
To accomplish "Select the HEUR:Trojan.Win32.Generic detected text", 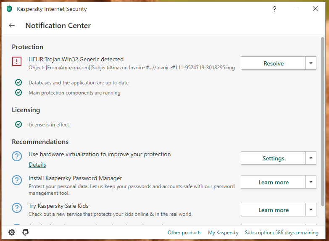I will click(x=76, y=59).
